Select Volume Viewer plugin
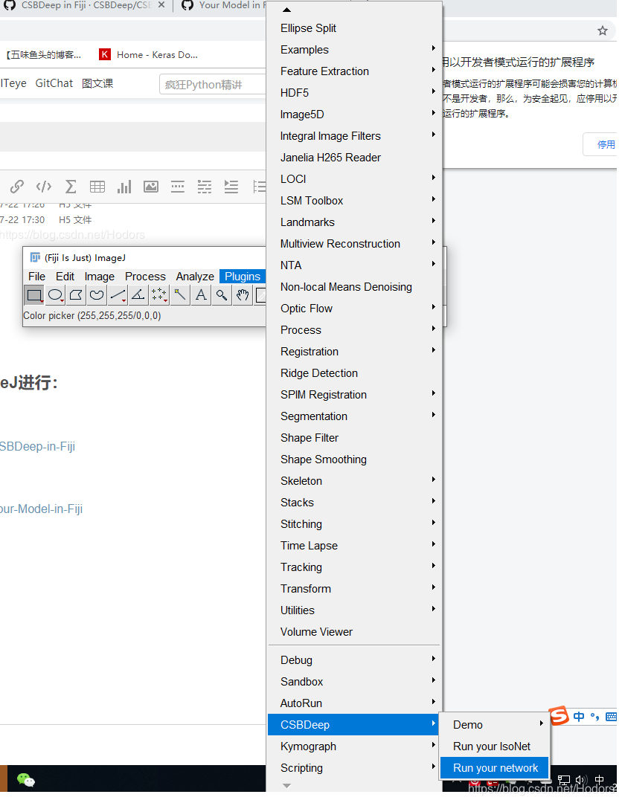Viewport: 622px width, 803px height. point(353,631)
